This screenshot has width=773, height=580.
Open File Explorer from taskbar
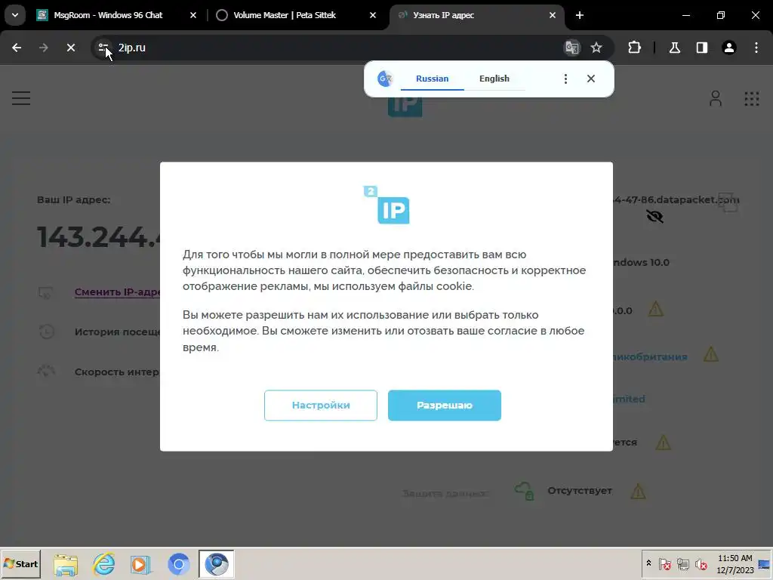[66, 564]
